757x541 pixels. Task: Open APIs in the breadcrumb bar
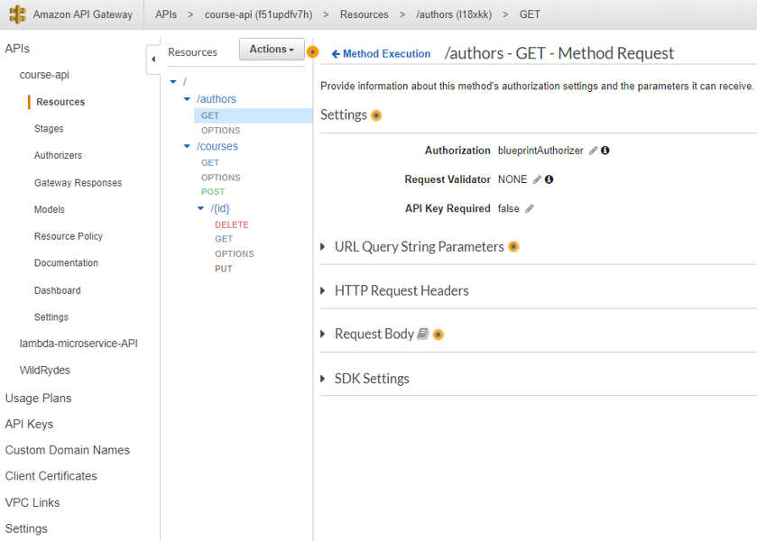[166, 14]
